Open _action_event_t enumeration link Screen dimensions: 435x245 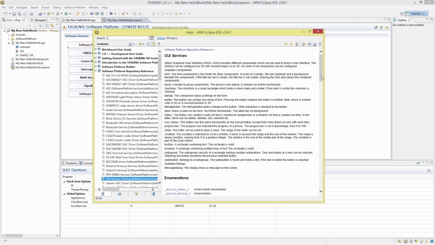pos(177,190)
